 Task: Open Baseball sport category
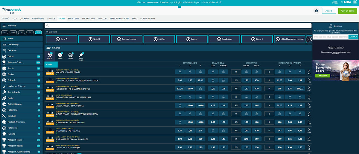point(21,116)
